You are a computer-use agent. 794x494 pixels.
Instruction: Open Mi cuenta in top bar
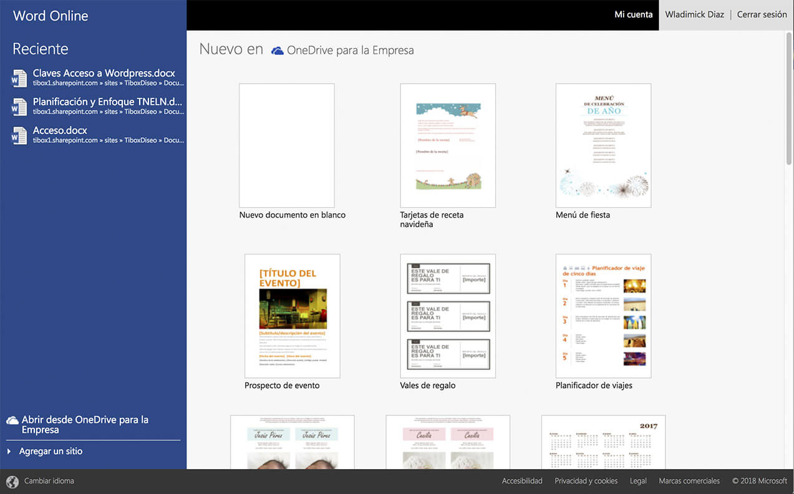pyautogui.click(x=634, y=14)
